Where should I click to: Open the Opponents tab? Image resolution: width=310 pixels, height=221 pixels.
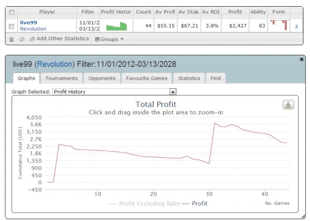coord(102,78)
